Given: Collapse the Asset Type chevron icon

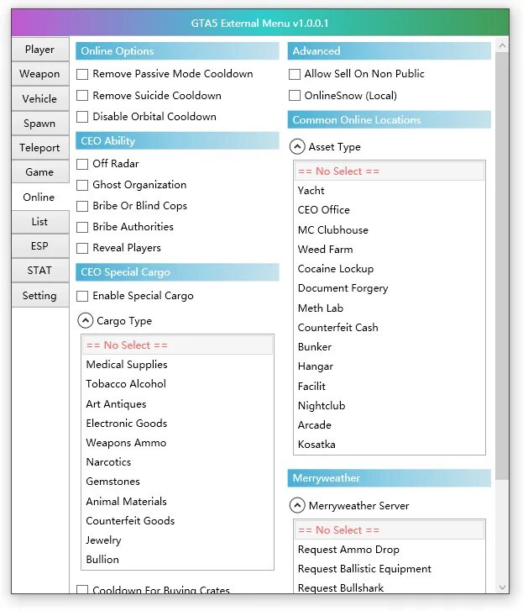Looking at the screenshot, I should (297, 146).
